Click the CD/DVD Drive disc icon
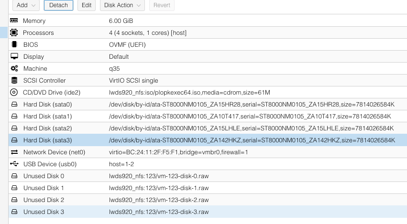 pyautogui.click(x=14, y=93)
